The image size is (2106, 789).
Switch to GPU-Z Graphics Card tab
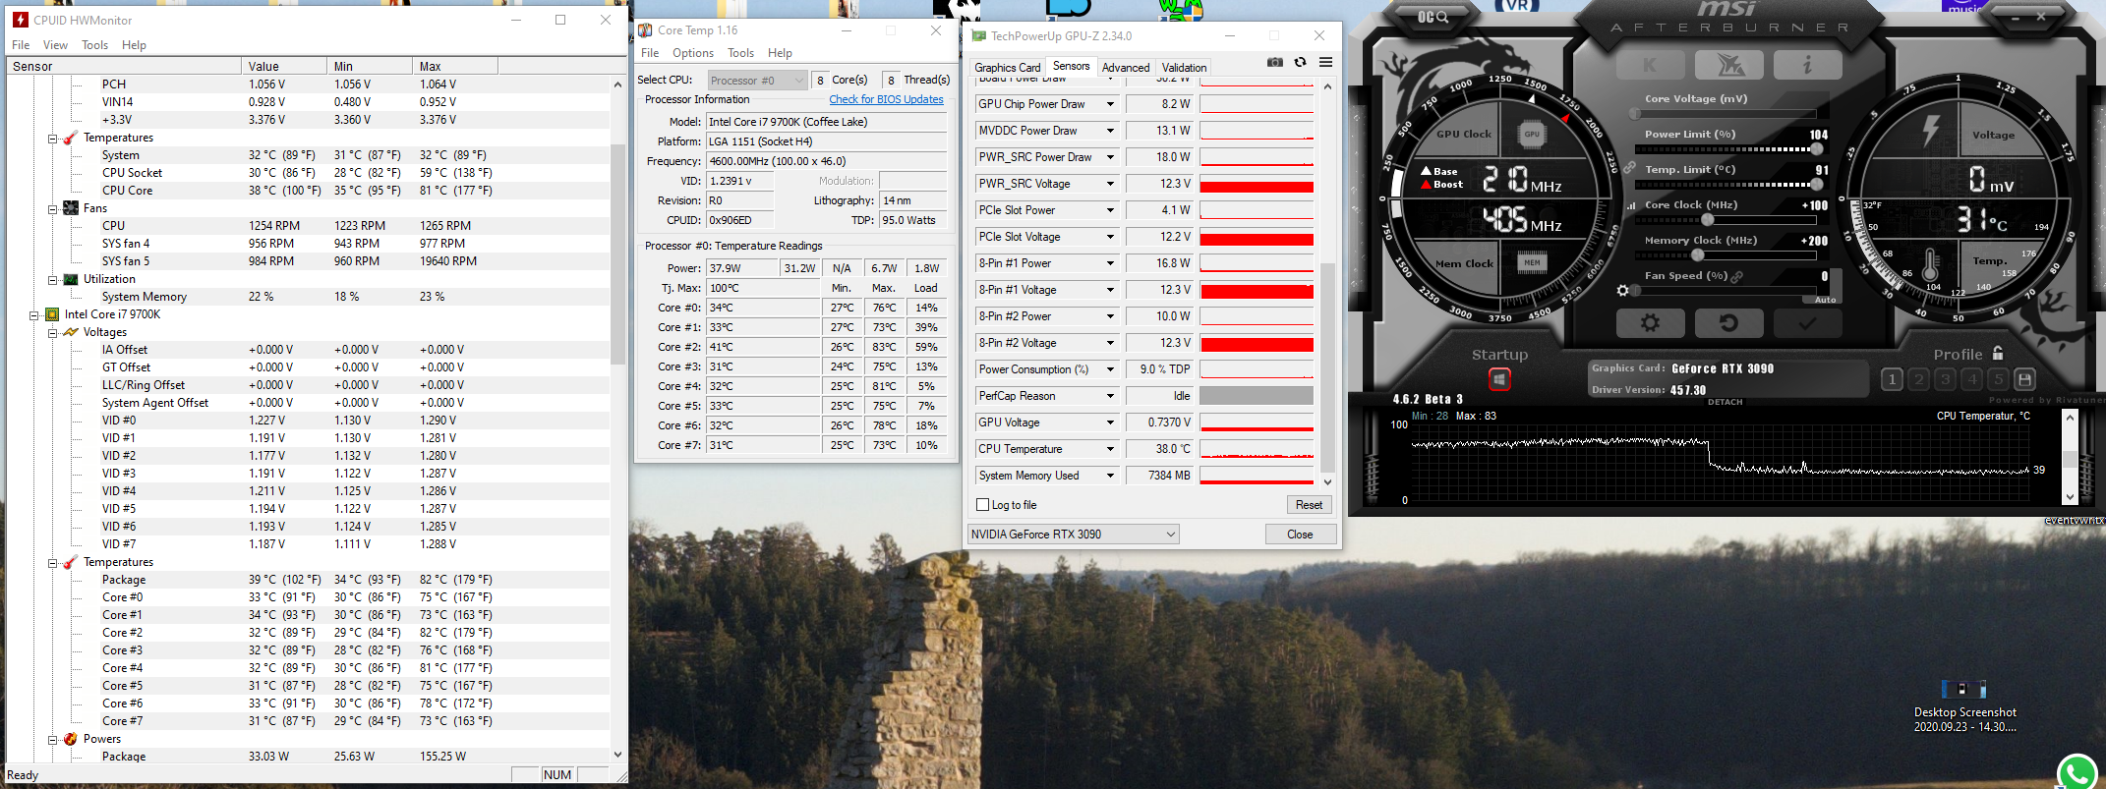coord(1008,68)
